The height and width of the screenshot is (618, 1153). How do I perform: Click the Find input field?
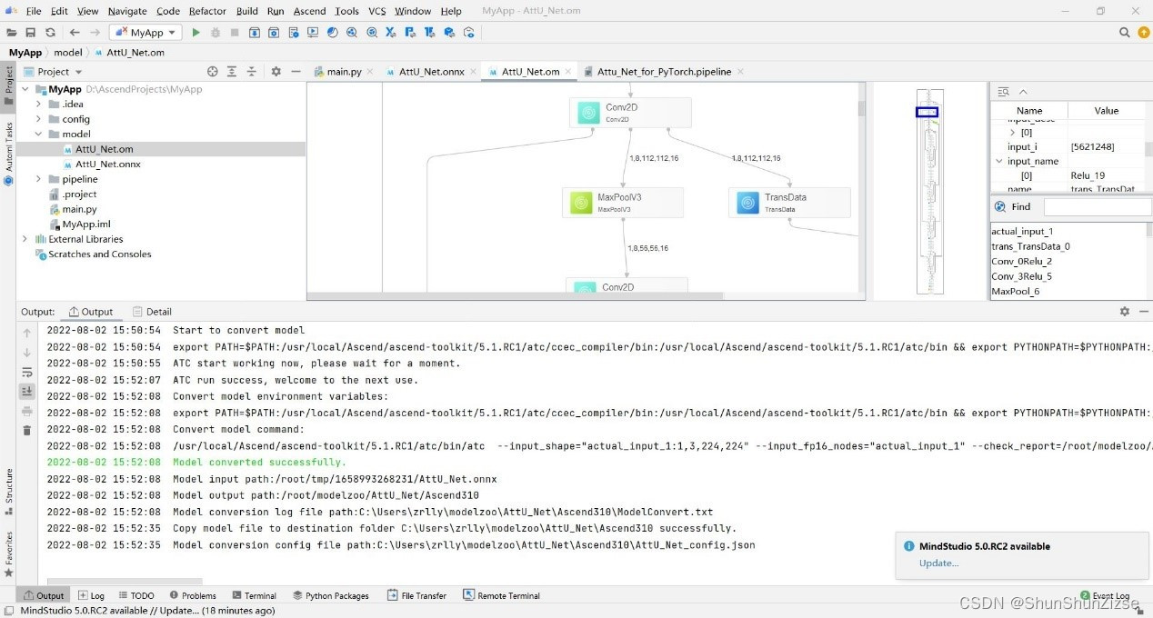coord(1098,207)
